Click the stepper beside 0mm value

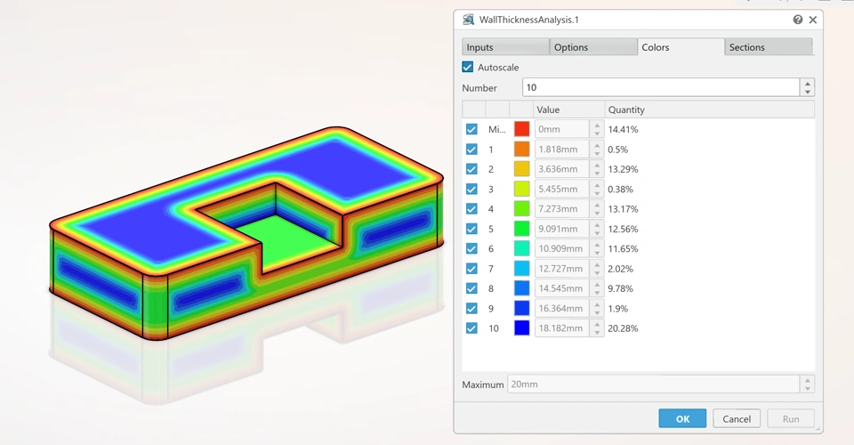coord(597,129)
